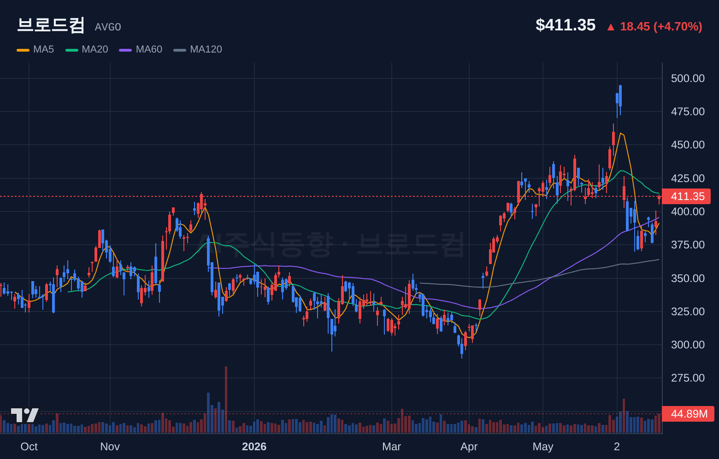Click the 2026 label on the time axis
The image size is (719, 459).
tap(254, 447)
